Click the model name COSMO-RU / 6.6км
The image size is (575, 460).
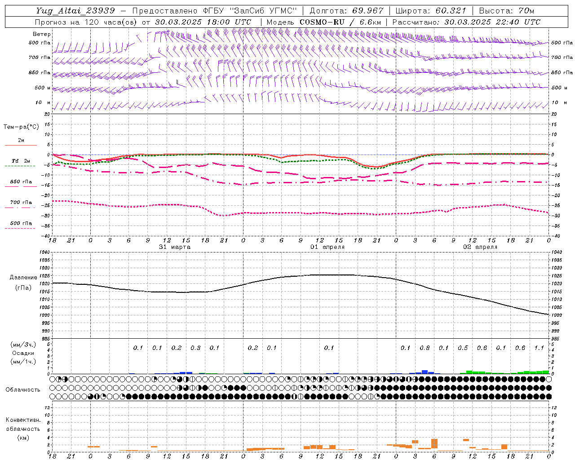pyautogui.click(x=340, y=22)
